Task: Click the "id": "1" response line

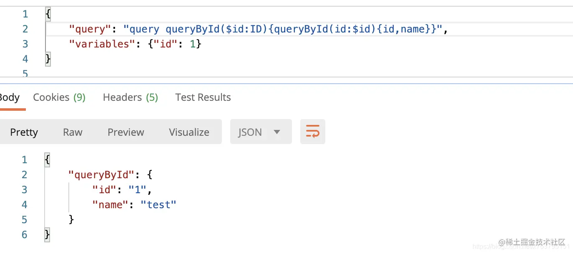Action: click(x=122, y=190)
